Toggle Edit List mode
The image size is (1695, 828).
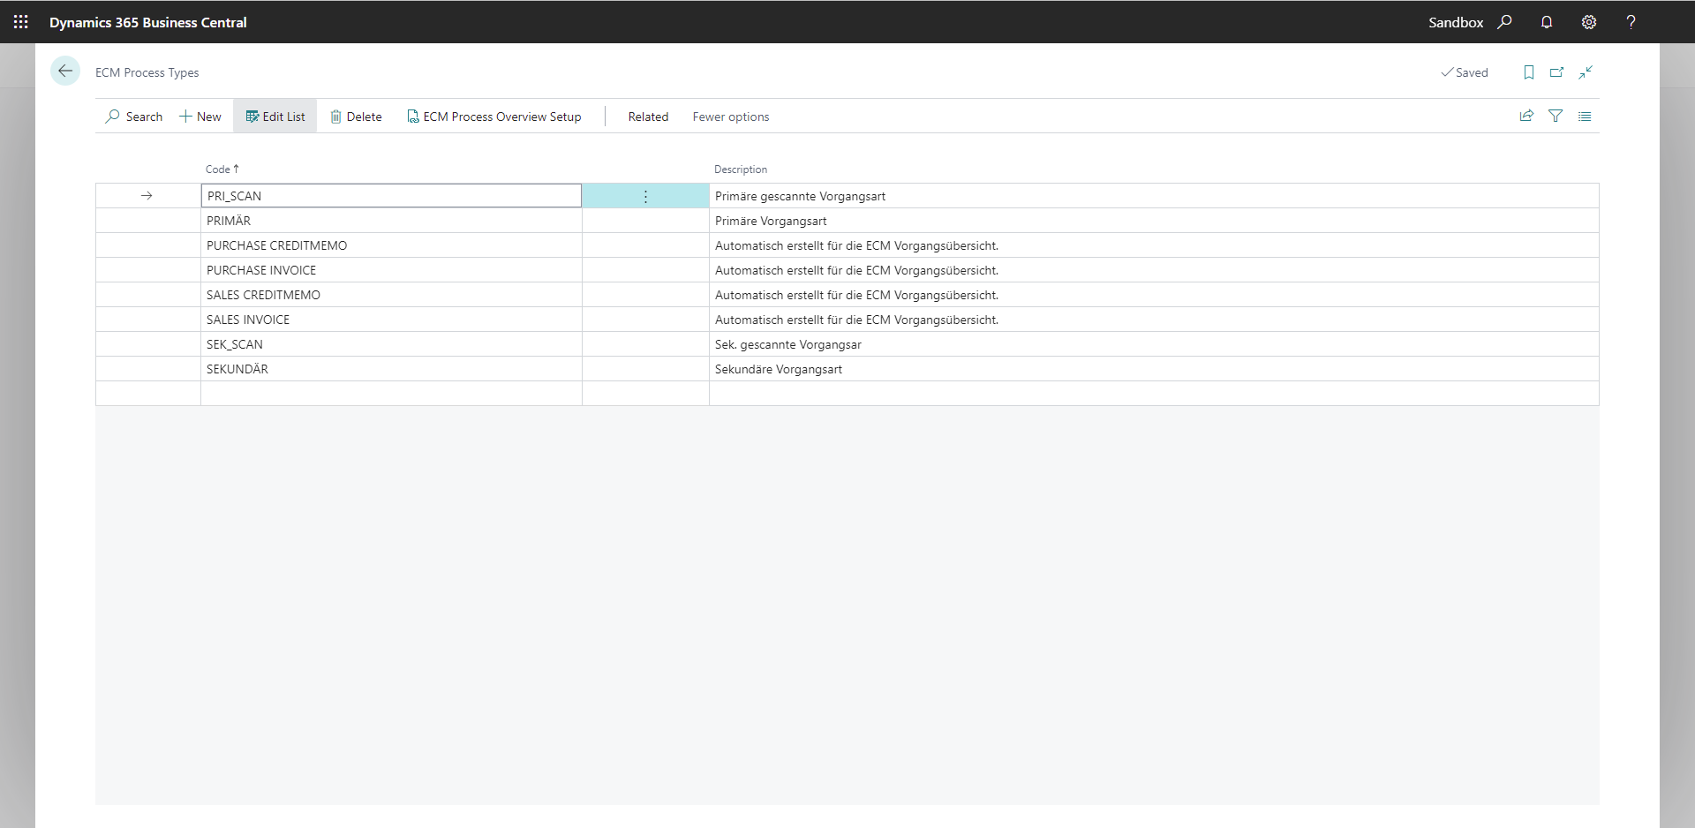(275, 117)
